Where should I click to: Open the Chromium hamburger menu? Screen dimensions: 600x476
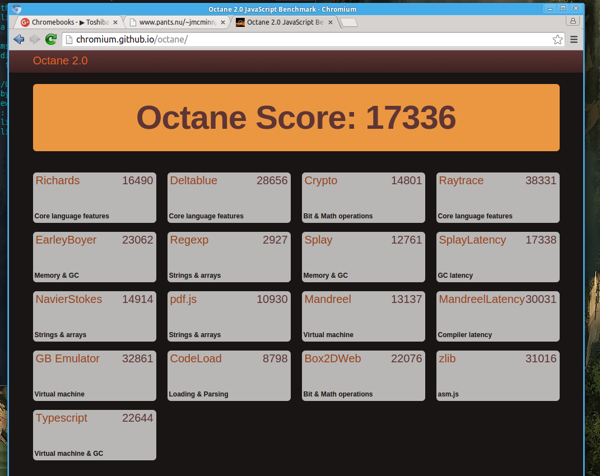click(574, 39)
